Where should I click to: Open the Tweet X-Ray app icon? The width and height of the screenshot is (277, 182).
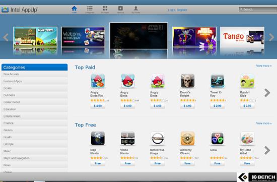217,81
